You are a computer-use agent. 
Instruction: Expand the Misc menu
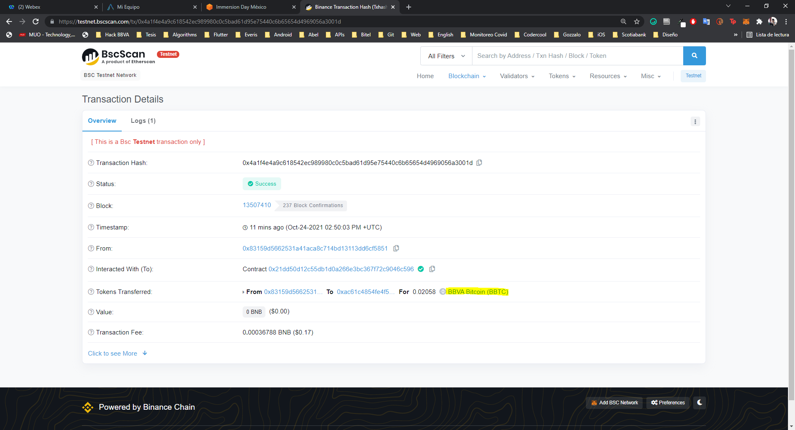pyautogui.click(x=651, y=76)
